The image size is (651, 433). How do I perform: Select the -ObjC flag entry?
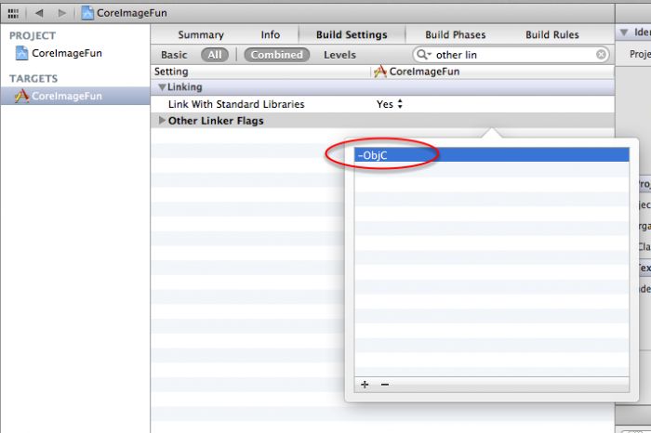click(x=492, y=155)
